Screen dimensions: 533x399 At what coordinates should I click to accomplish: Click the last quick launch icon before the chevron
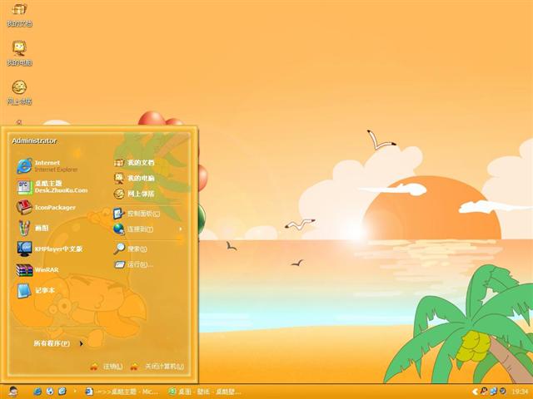click(x=62, y=392)
